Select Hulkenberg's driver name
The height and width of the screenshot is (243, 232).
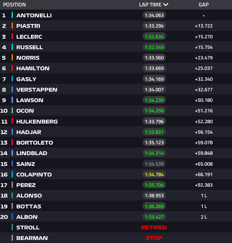tap(37, 121)
